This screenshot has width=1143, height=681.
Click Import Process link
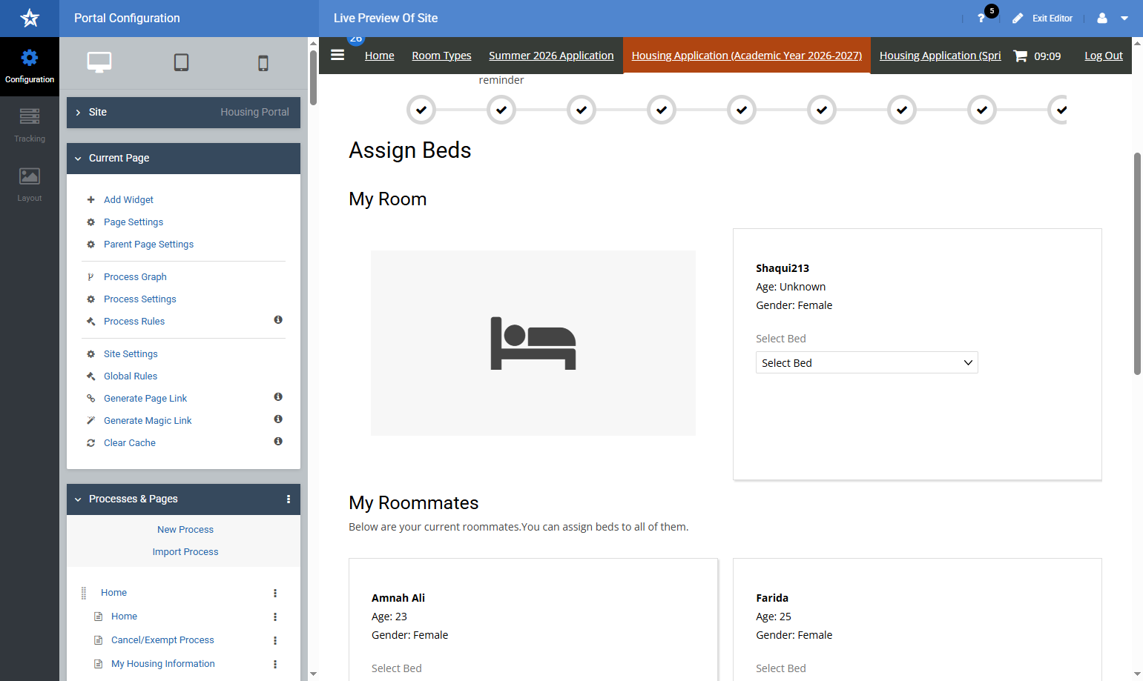pyautogui.click(x=185, y=552)
